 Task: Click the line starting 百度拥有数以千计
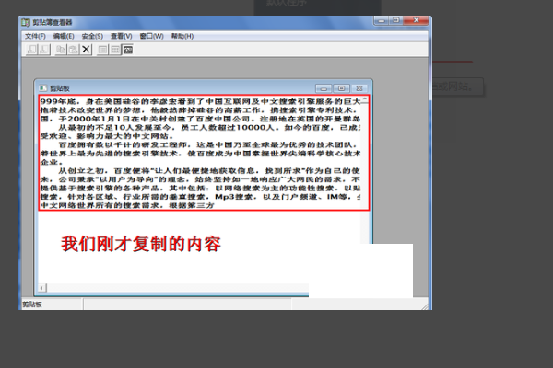point(208,144)
